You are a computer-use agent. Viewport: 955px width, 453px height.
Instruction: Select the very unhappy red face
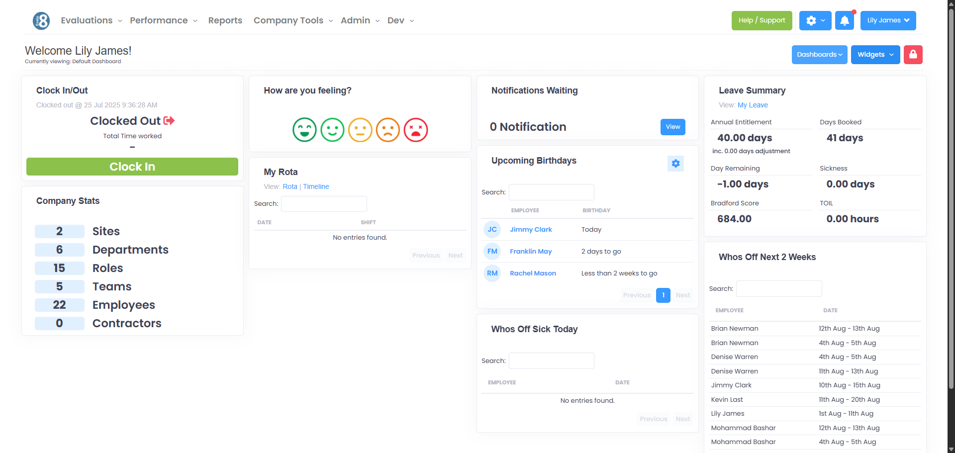tap(416, 130)
